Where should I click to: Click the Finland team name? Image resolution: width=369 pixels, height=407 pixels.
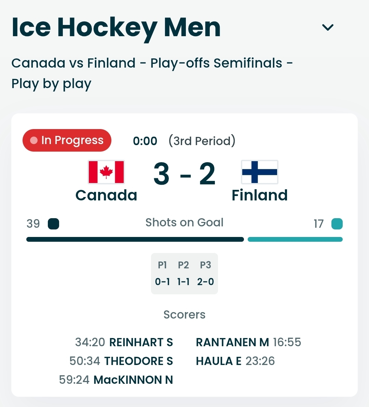click(260, 195)
